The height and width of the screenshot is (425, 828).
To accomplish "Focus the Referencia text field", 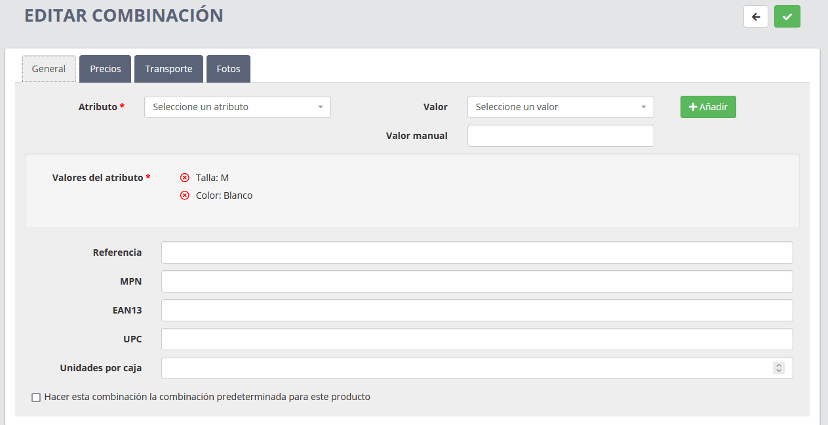I will 477,253.
